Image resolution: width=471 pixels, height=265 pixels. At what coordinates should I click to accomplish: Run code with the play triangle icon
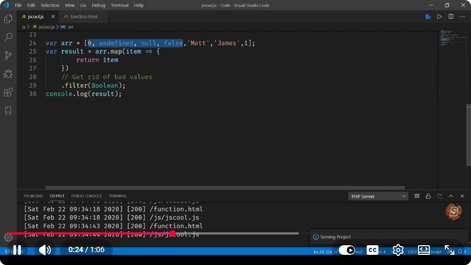tap(439, 17)
